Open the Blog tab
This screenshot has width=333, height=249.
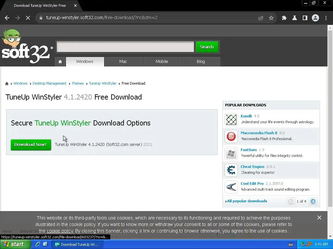click(201, 62)
